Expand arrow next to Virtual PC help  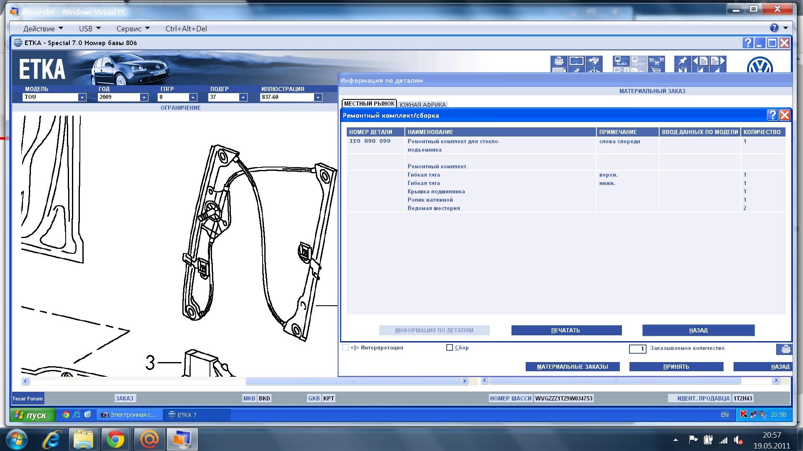[x=785, y=28]
